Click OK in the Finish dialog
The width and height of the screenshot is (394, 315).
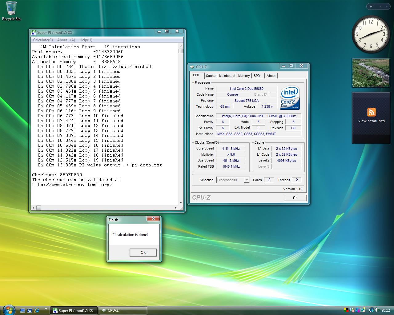pos(143,252)
